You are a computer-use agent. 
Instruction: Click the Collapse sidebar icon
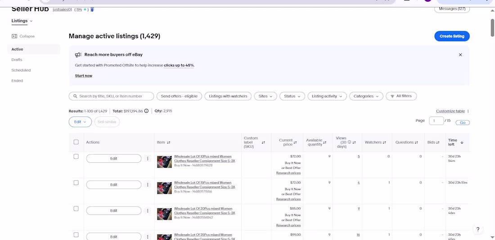coord(14,36)
